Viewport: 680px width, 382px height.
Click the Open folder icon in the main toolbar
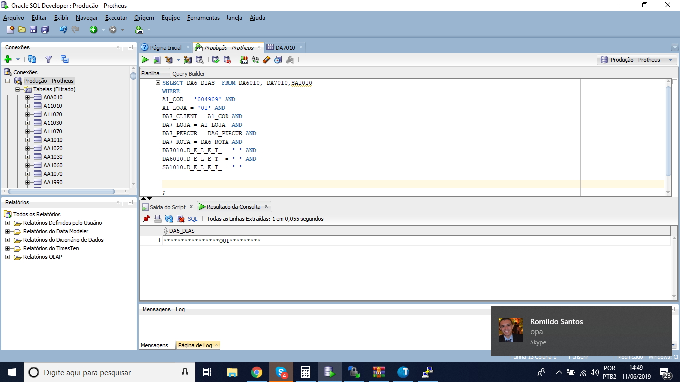[x=22, y=30]
